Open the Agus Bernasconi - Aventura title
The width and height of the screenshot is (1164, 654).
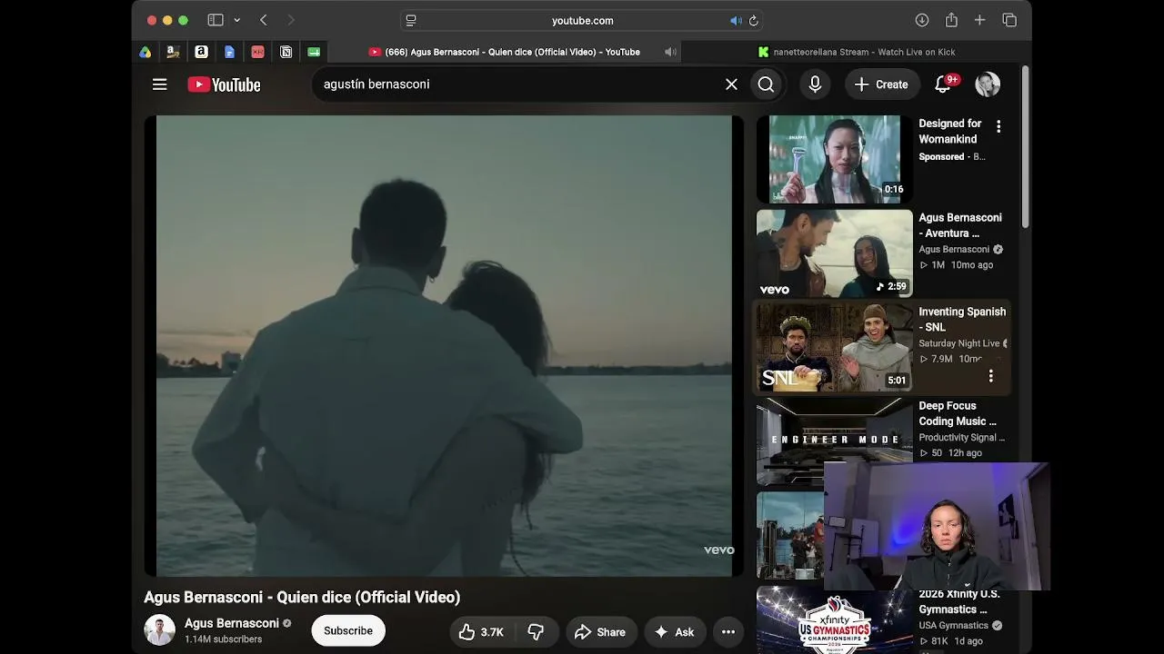[x=960, y=225]
